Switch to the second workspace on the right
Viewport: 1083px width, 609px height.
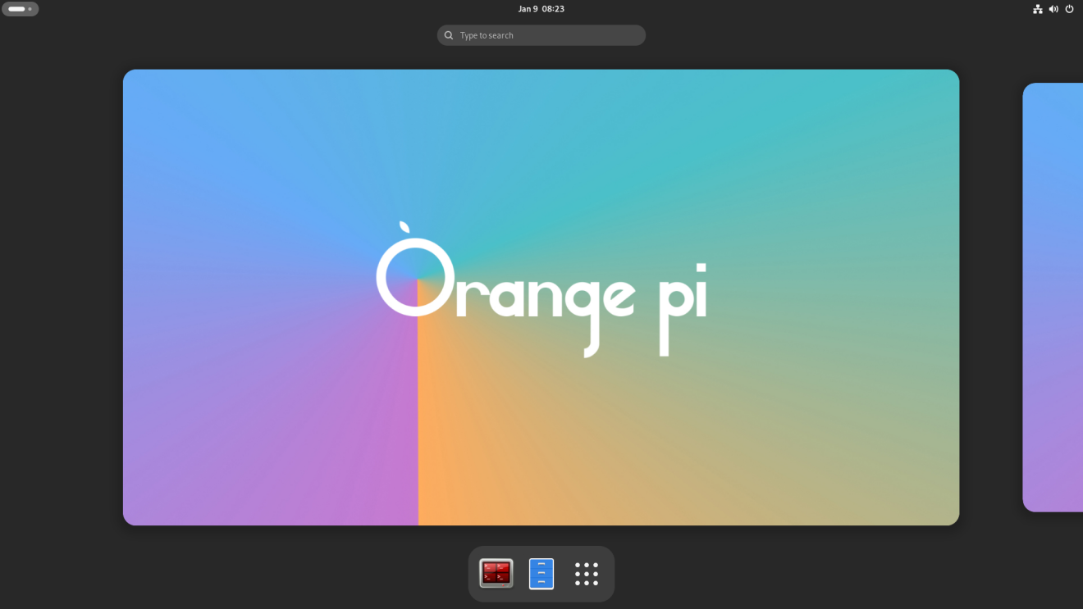click(x=1053, y=298)
